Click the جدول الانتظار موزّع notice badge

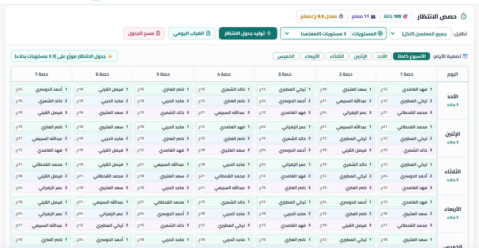click(x=64, y=56)
